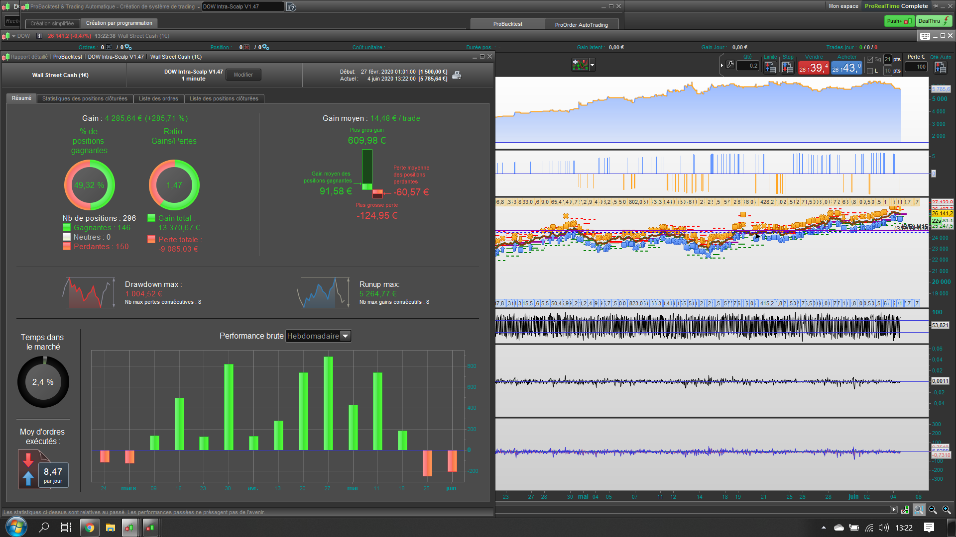Viewport: 956px width, 537px height.
Task: Click the printer icon in report header
Action: point(457,75)
